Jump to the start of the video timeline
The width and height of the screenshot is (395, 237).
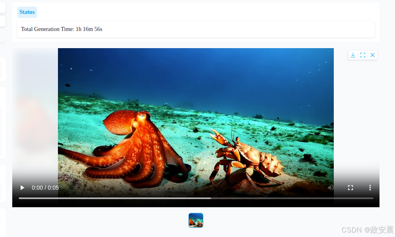point(19,198)
